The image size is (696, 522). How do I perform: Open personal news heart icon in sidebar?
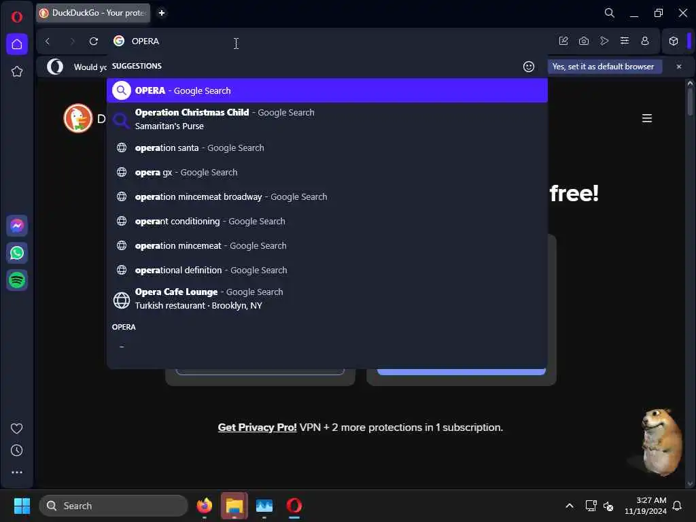click(16, 428)
